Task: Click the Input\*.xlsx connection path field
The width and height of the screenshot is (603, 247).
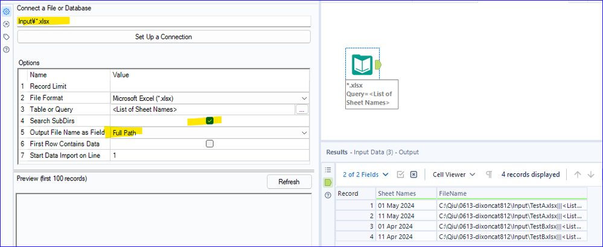Action: tap(164, 22)
